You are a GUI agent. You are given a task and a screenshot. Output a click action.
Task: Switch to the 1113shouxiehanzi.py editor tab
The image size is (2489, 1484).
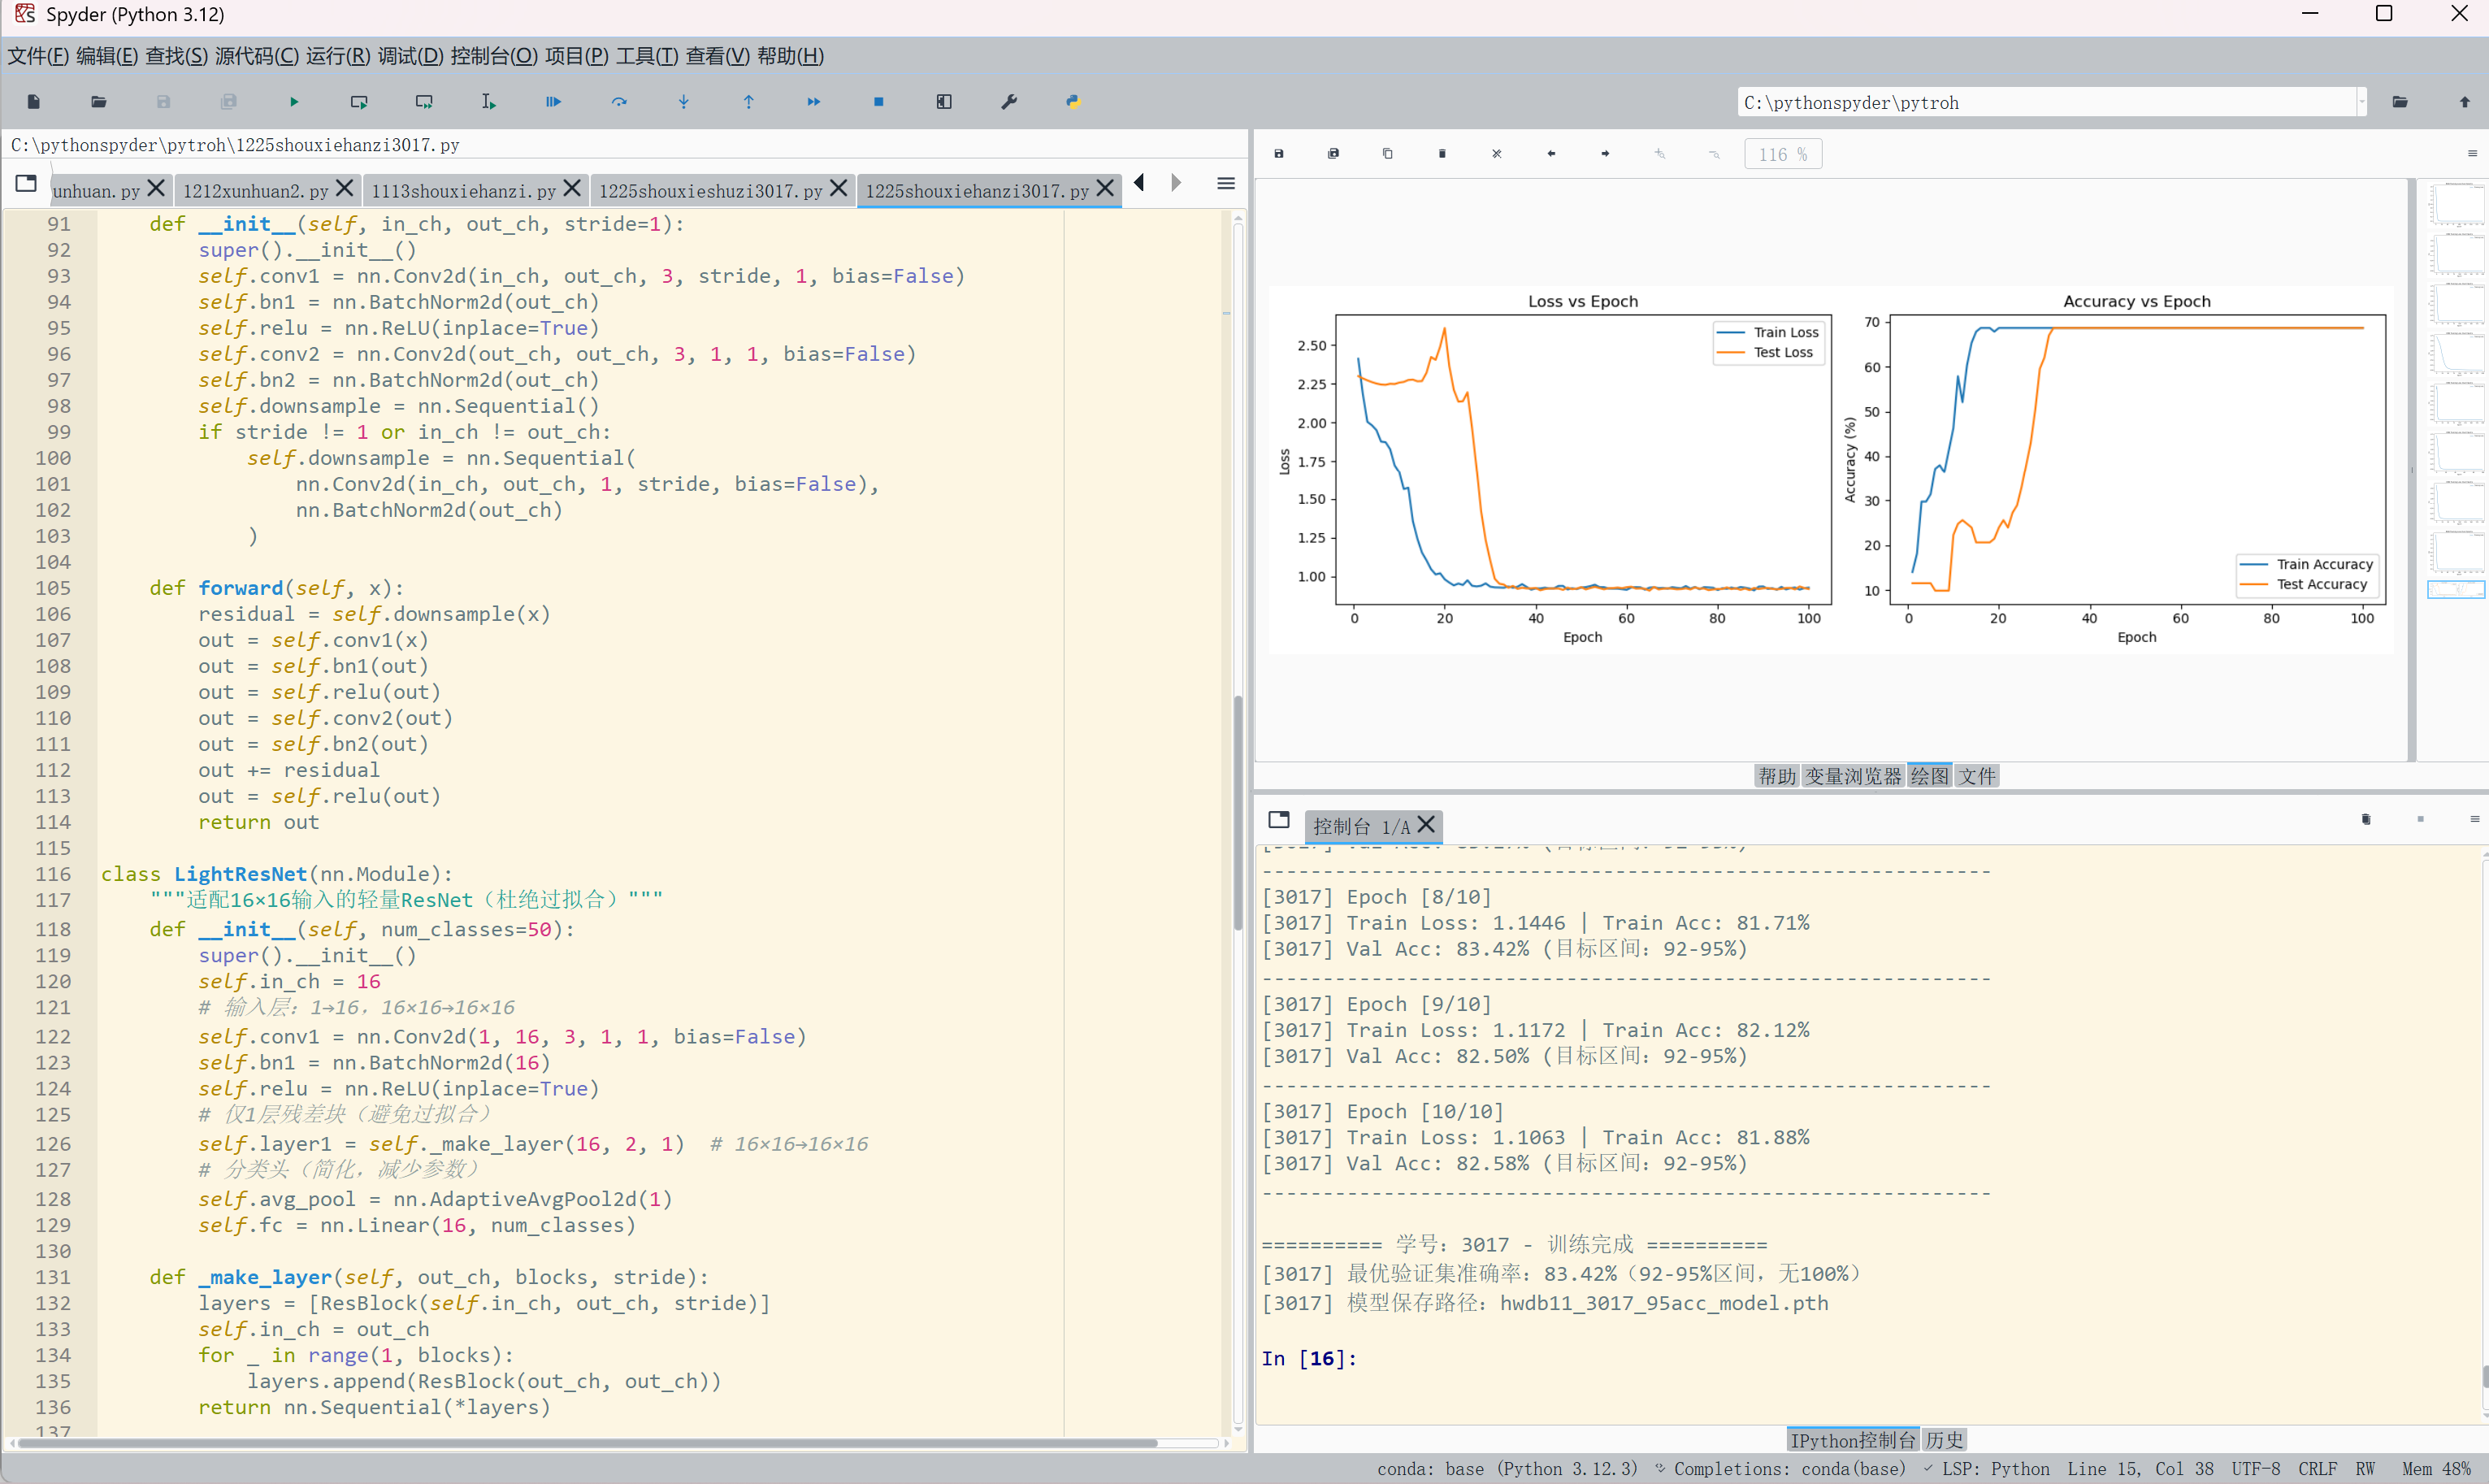(463, 191)
